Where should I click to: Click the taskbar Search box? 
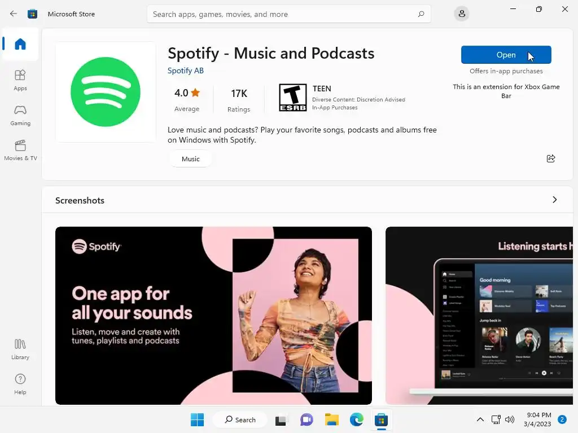[240, 419]
